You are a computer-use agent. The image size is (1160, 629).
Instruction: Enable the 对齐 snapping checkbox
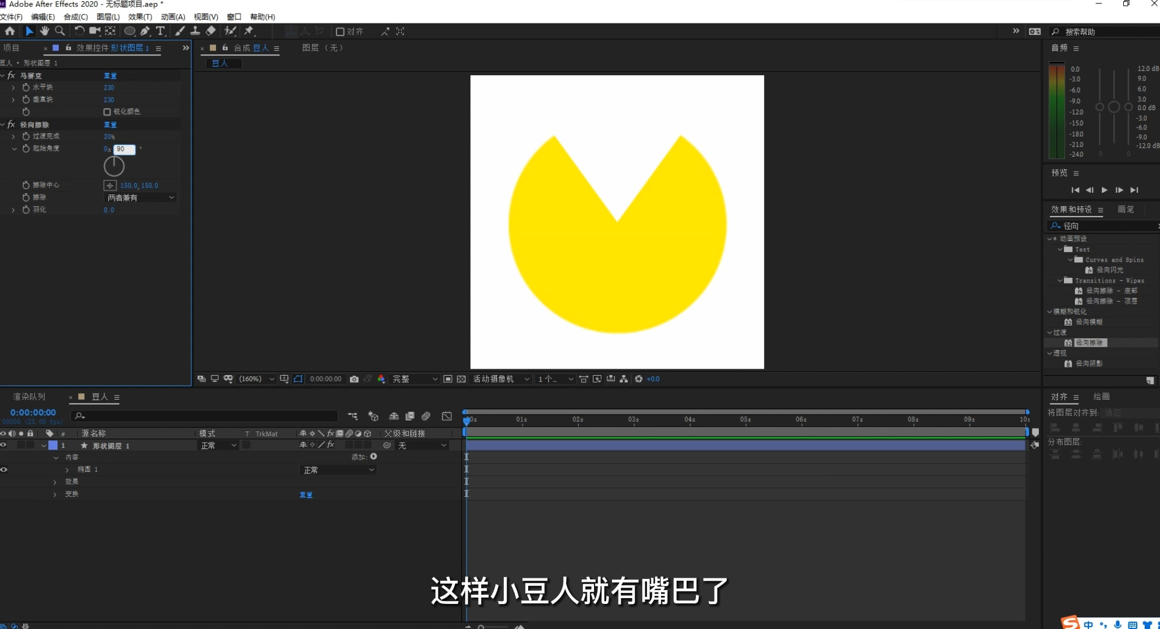(x=340, y=31)
